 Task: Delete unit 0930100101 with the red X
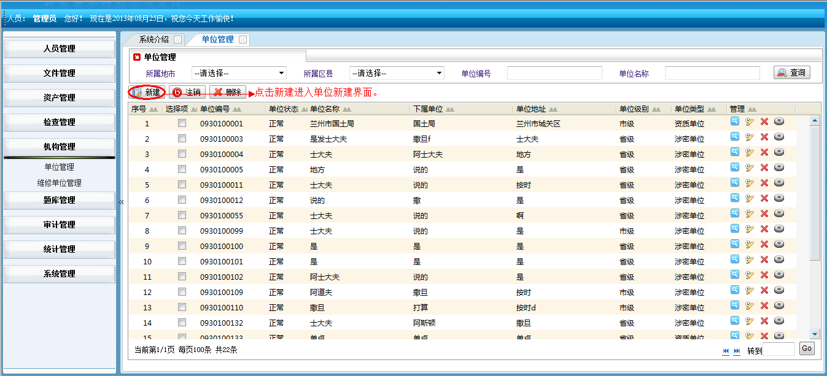[764, 259]
